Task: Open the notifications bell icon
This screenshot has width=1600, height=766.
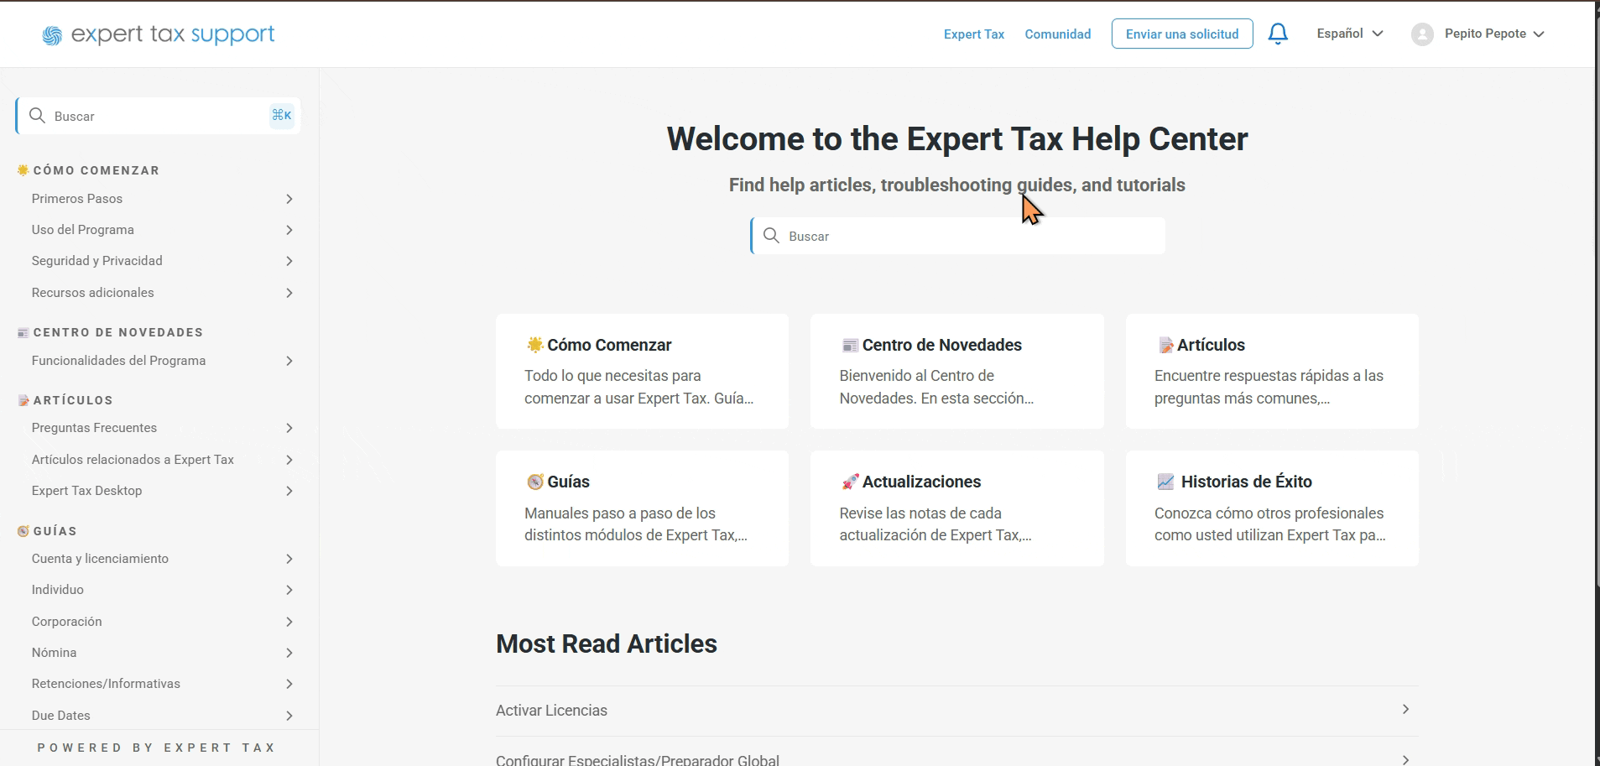Action: click(1278, 34)
